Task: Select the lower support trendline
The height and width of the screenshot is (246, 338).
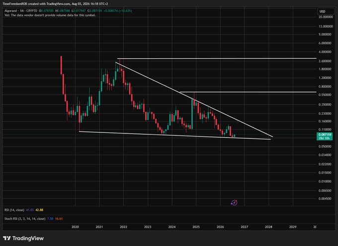Action: click(175, 135)
